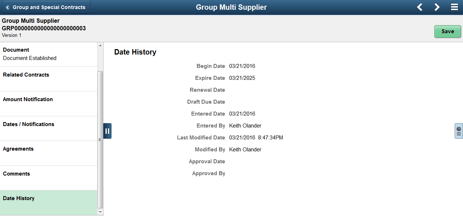Open the Agreements section
Screen dimensions: 463x216
pos(18,148)
